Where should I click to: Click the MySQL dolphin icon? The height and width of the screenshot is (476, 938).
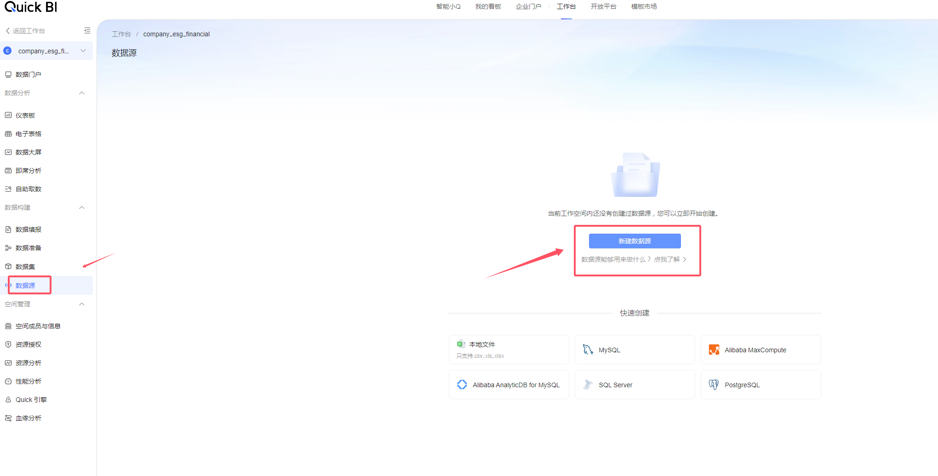coord(588,350)
